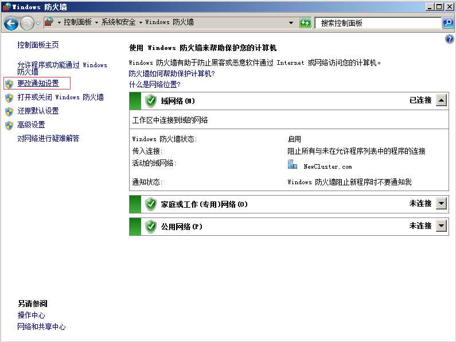Click the search magnifier button
Screen dimensions: 456x342
[x=448, y=23]
